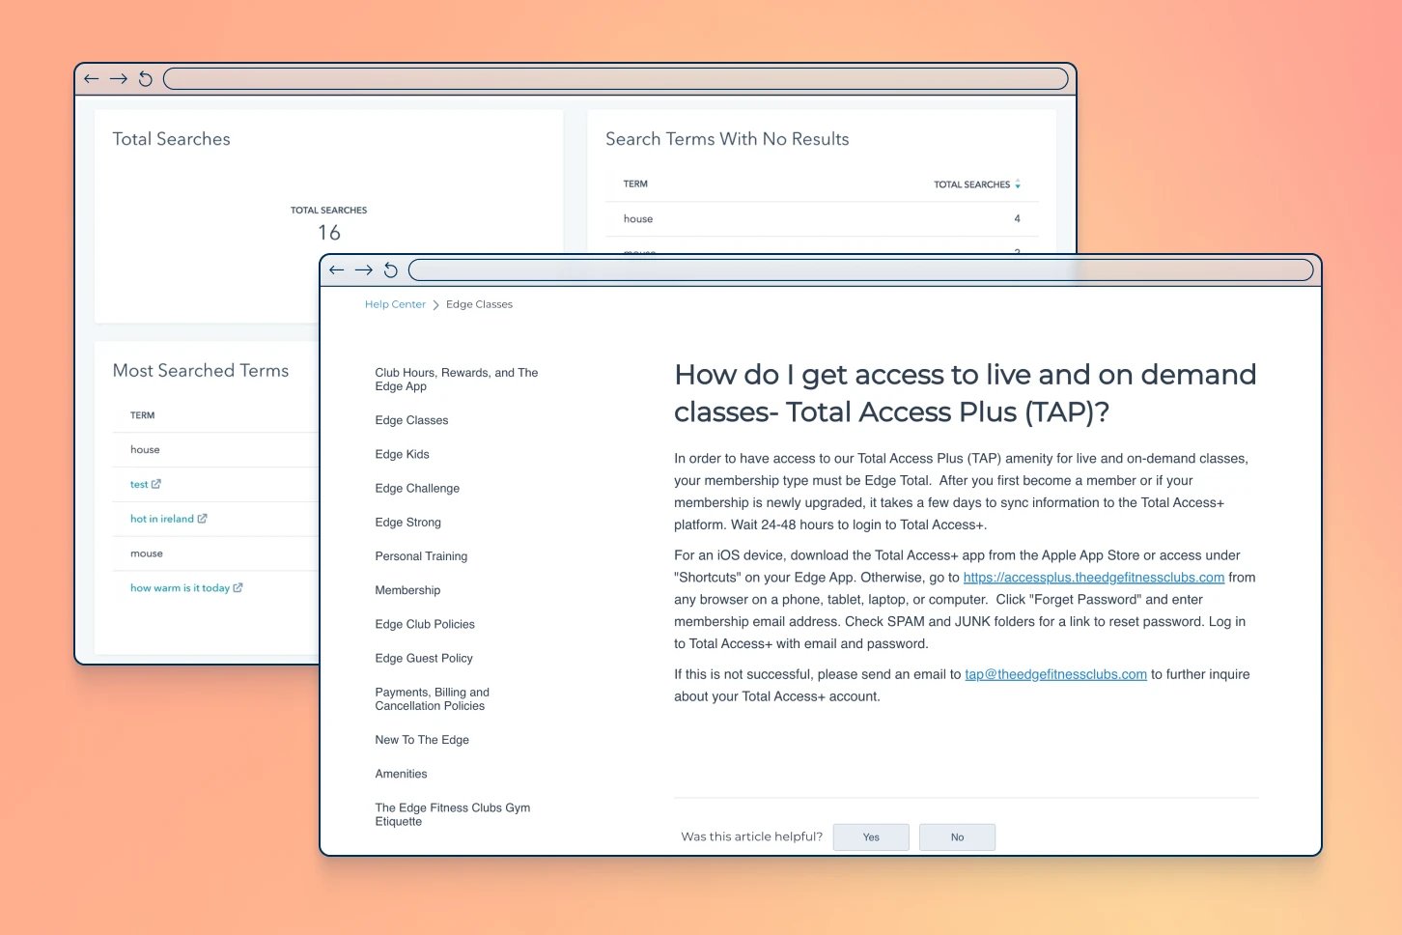This screenshot has width=1402, height=935.
Task: Open external link icon beside 'how warm is it today'
Action: (x=238, y=587)
